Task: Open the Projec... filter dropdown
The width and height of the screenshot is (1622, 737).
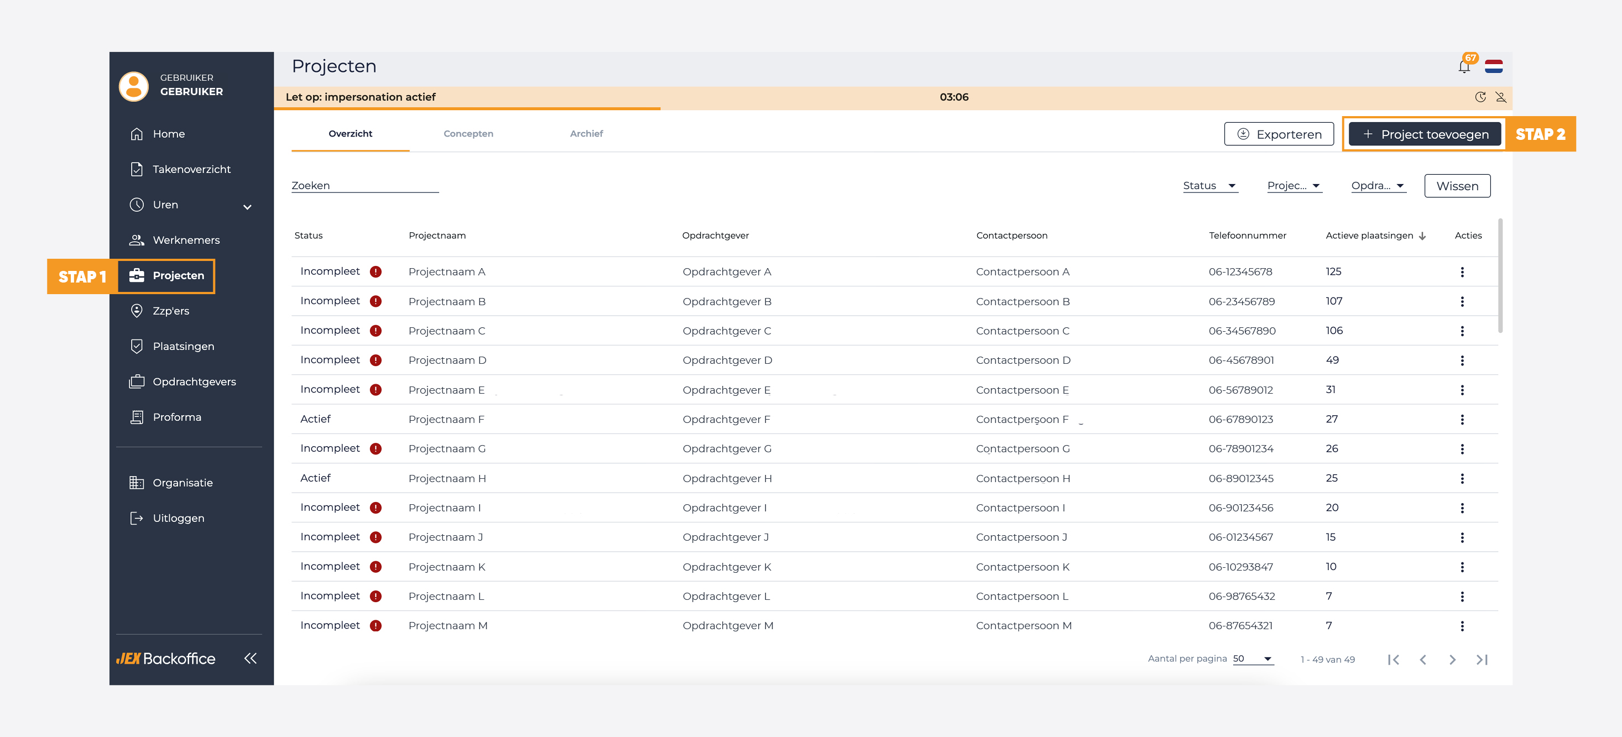Action: (x=1294, y=186)
